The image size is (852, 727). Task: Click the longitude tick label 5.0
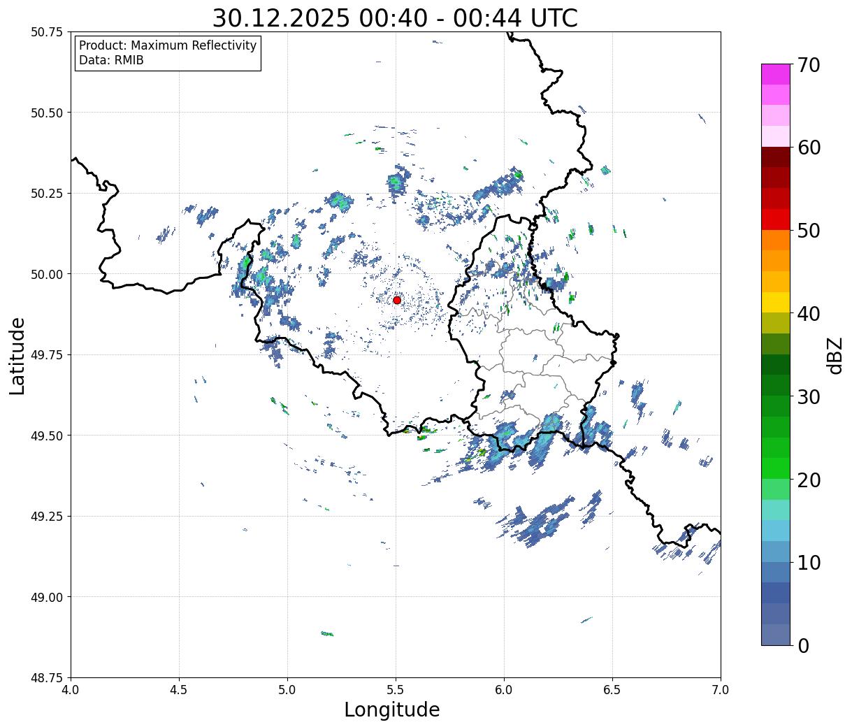click(x=287, y=690)
